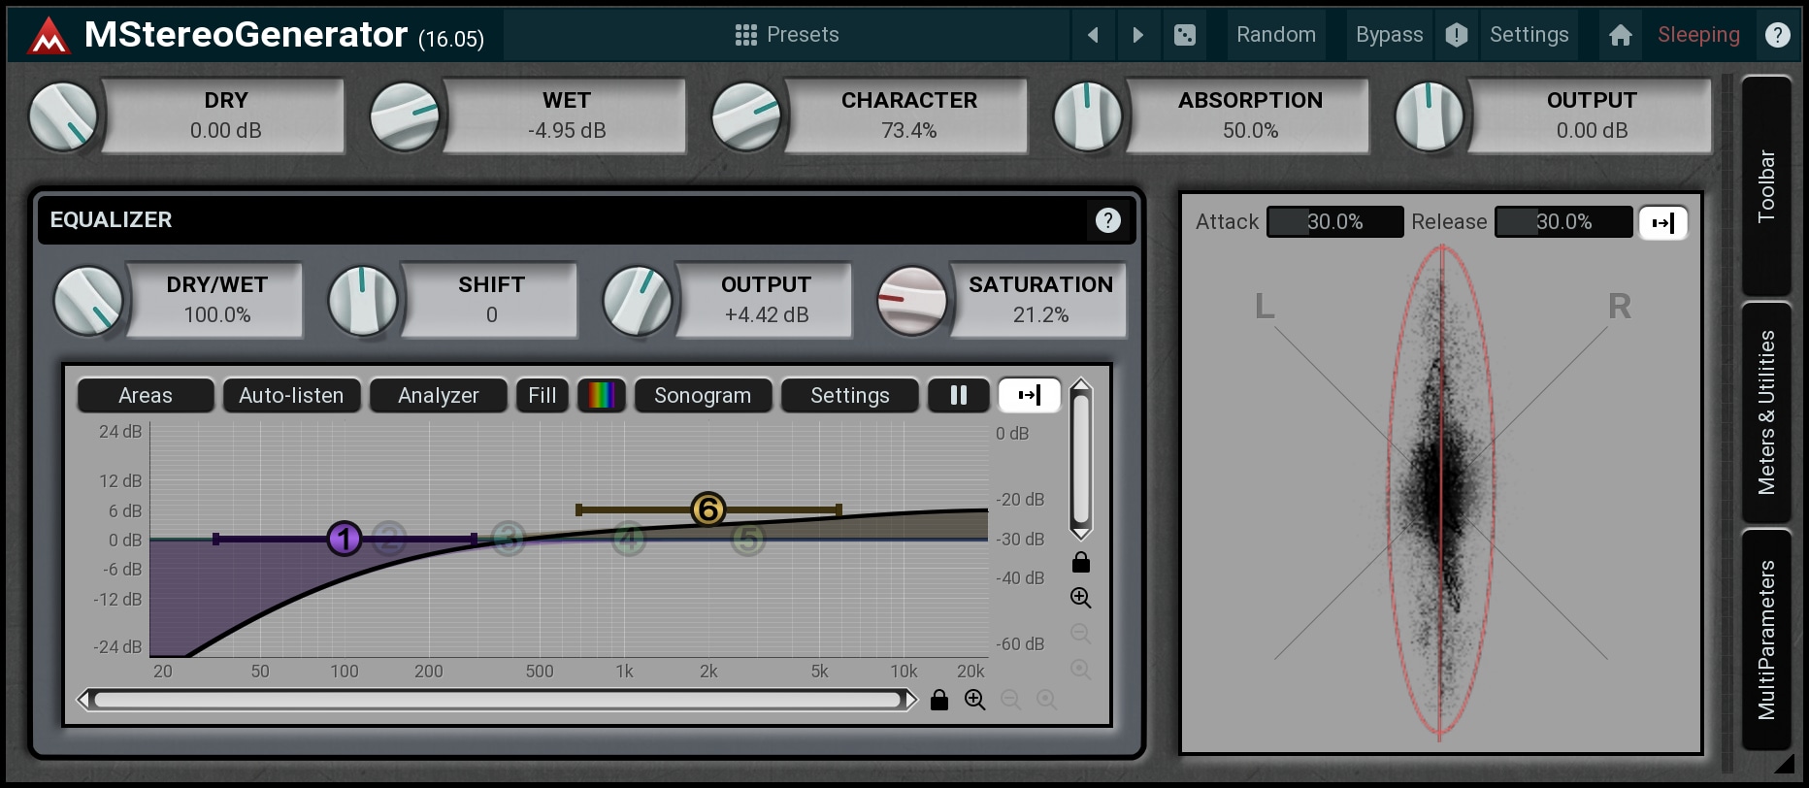Click the Random button
This screenshot has width=1809, height=788.
pyautogui.click(x=1276, y=35)
